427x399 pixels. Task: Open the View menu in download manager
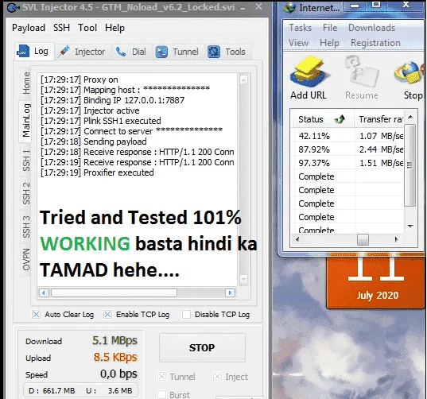coord(298,43)
